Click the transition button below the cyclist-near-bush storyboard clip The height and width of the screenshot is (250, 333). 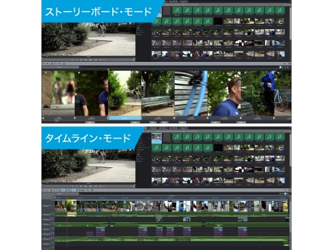click(x=135, y=122)
